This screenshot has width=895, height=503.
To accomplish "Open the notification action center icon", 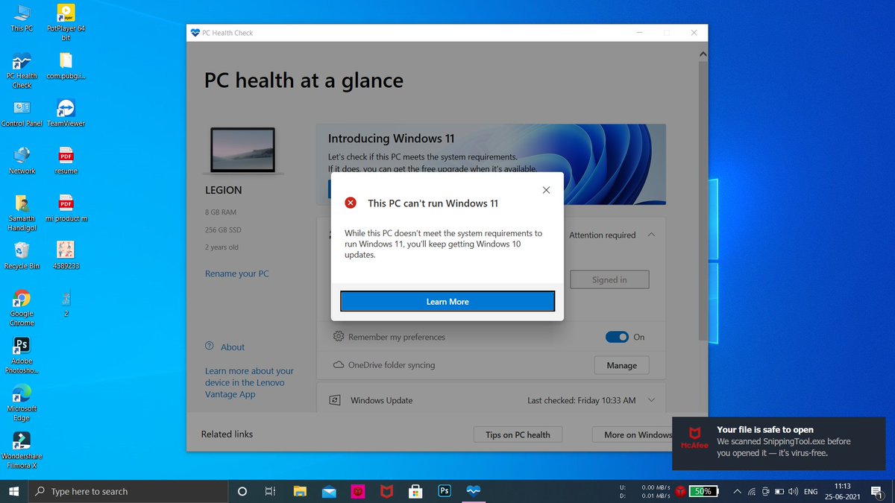I will [877, 491].
